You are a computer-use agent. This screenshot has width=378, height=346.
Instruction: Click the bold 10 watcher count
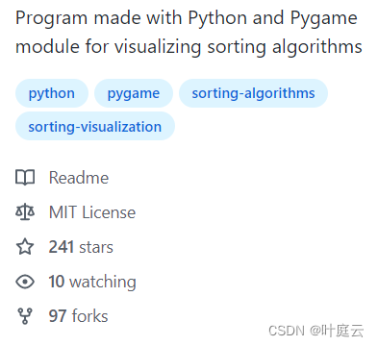point(57,282)
